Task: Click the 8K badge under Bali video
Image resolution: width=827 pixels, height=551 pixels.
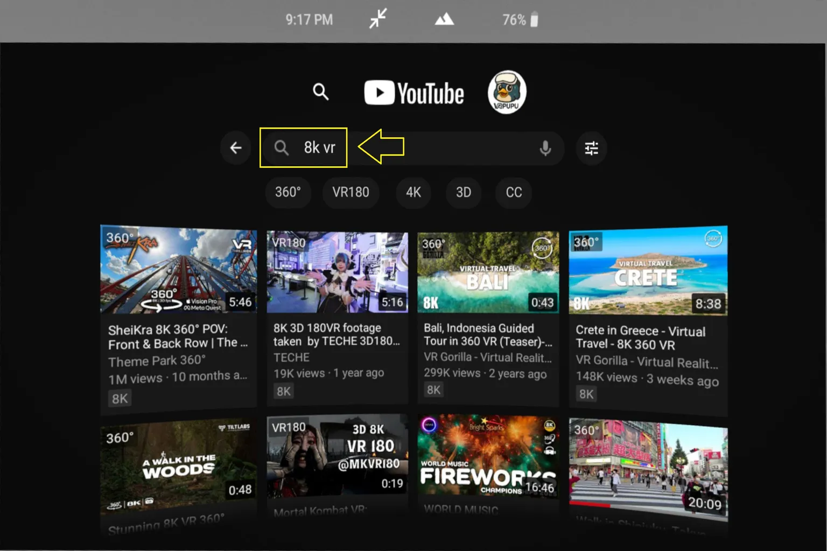Action: 433,390
